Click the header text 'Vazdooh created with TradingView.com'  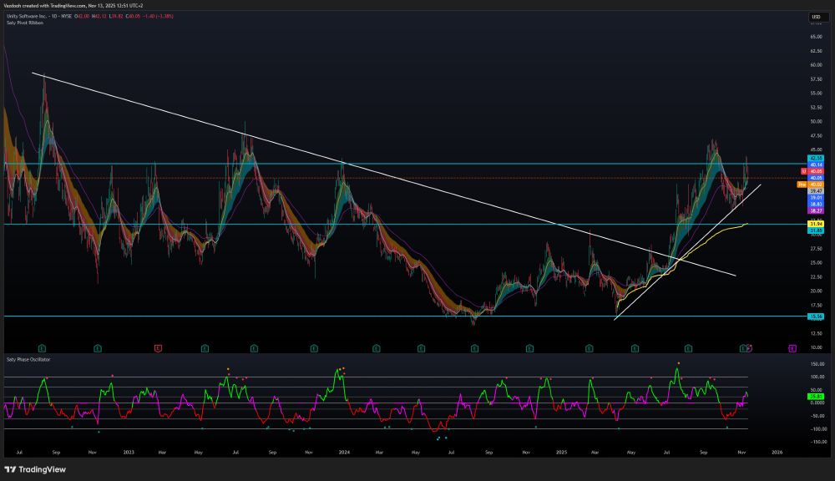coord(45,5)
